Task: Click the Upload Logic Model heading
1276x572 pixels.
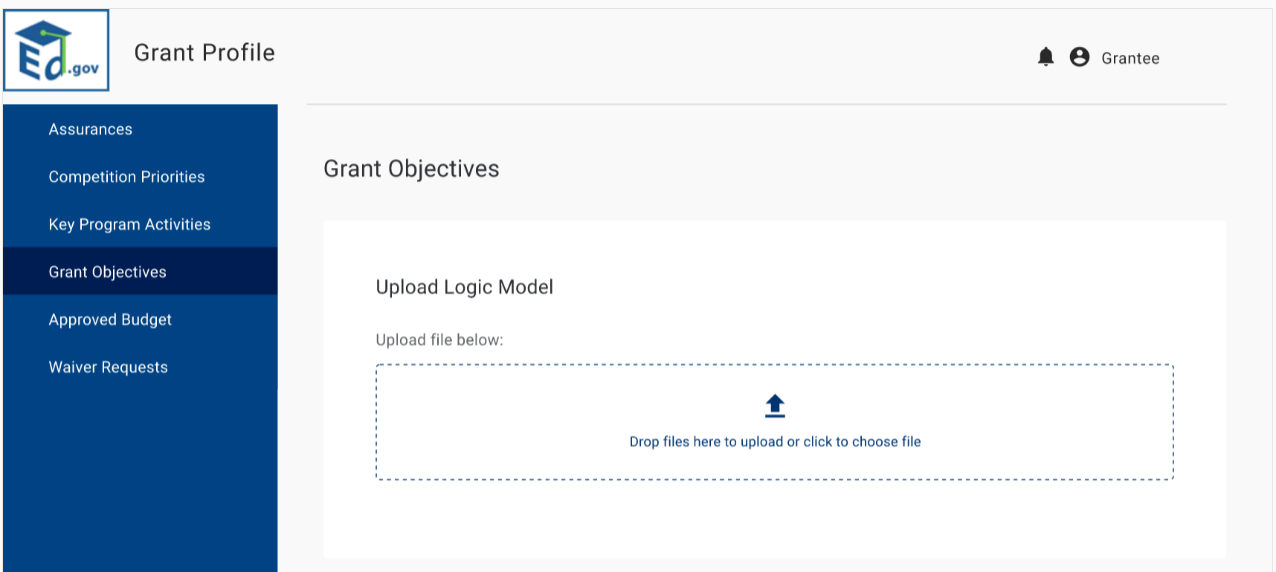Action: [x=464, y=287]
